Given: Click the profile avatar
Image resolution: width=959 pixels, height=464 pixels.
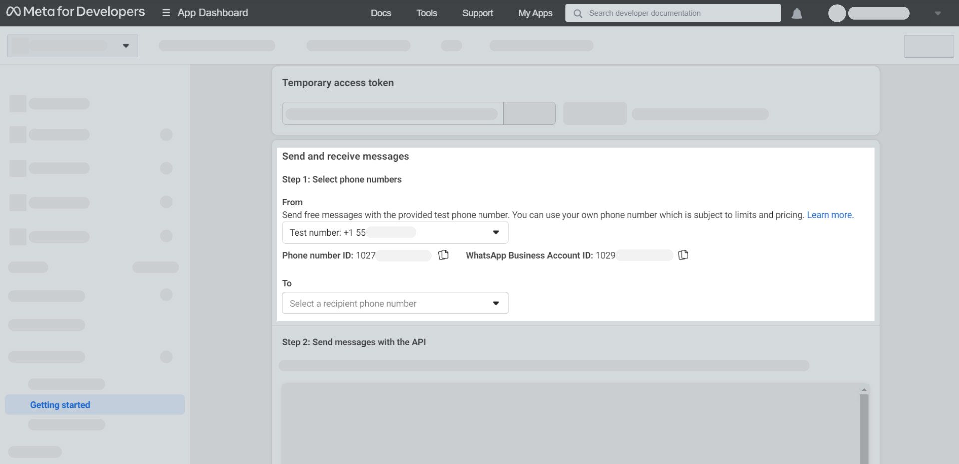Looking at the screenshot, I should click(x=836, y=13).
